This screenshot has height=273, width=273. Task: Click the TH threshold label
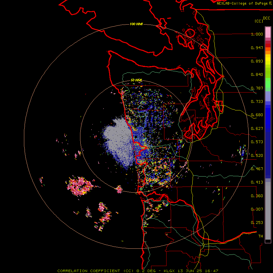(261, 236)
